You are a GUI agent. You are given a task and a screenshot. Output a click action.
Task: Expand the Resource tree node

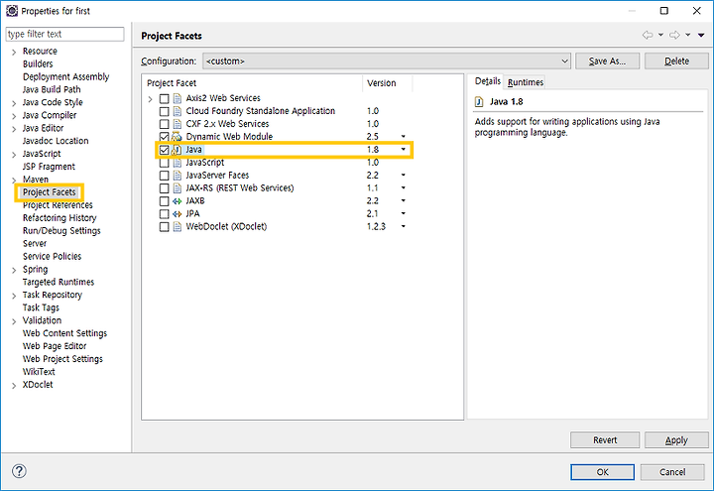pos(14,52)
